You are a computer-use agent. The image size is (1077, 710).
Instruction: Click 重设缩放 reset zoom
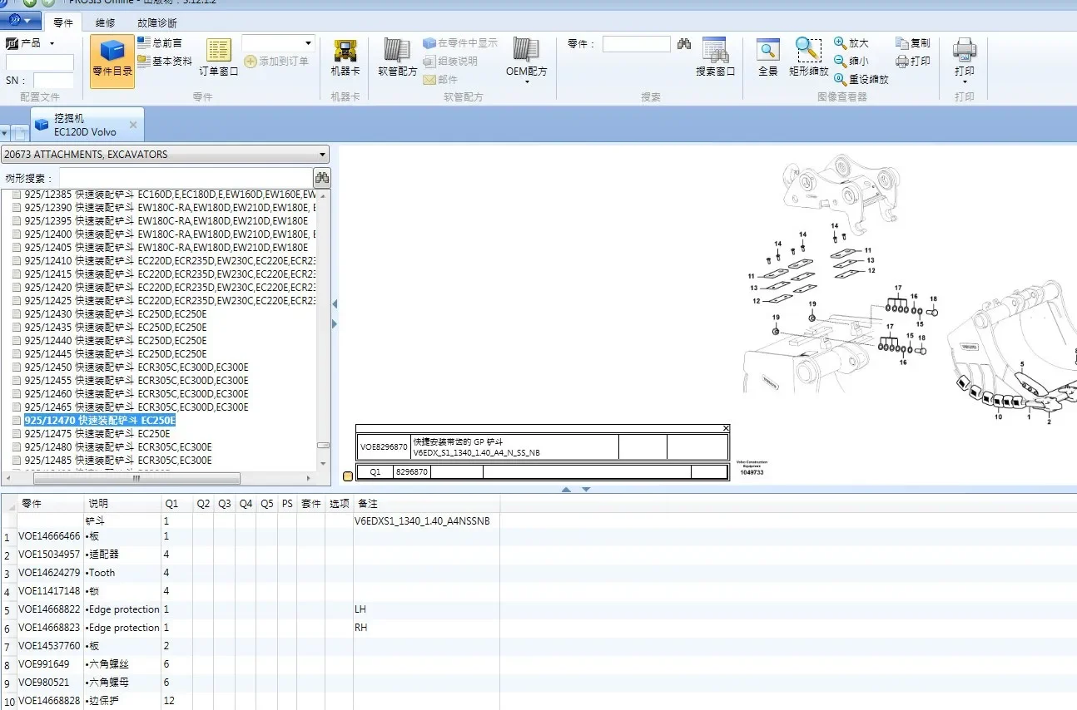tap(861, 79)
